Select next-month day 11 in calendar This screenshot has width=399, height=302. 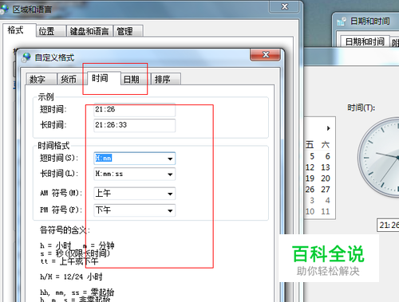click(326, 211)
